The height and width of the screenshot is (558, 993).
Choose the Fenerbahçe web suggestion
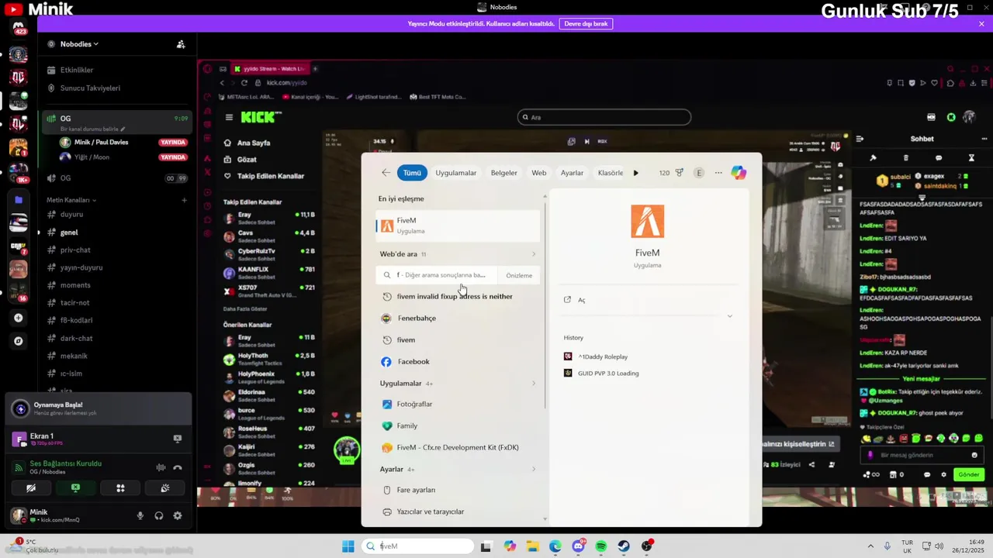[x=458, y=318]
